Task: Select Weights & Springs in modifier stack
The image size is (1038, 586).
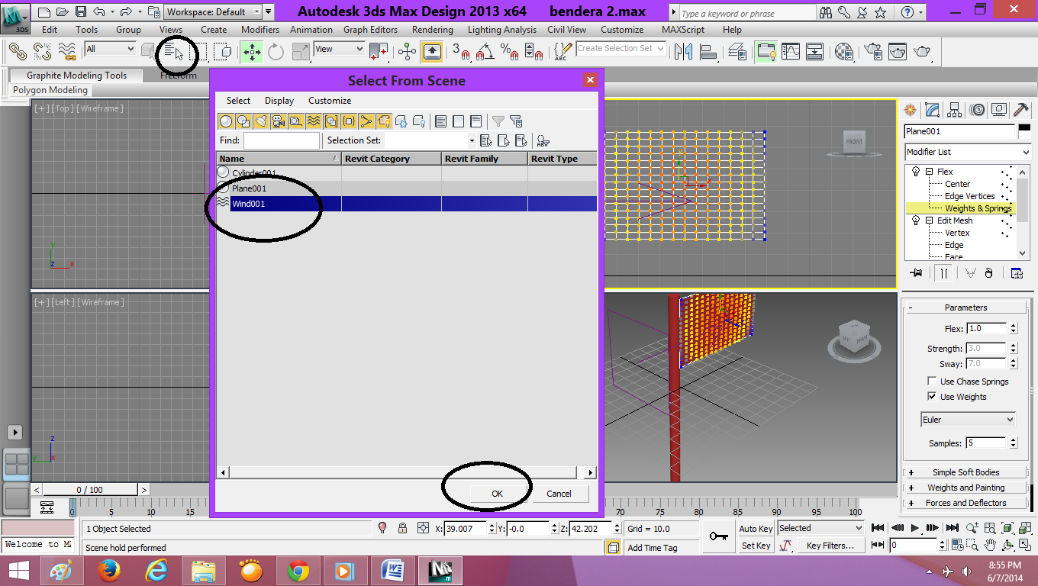Action: tap(978, 208)
